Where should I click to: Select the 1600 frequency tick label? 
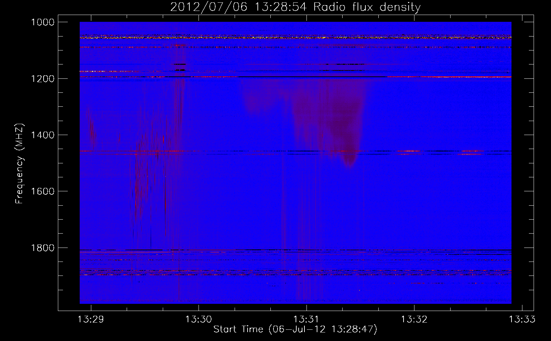[43, 191]
